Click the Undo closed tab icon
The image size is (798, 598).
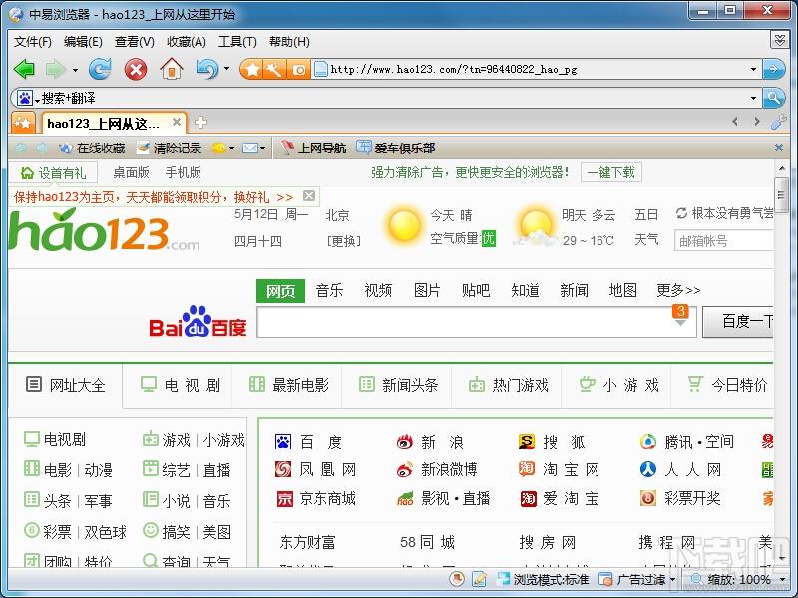207,69
